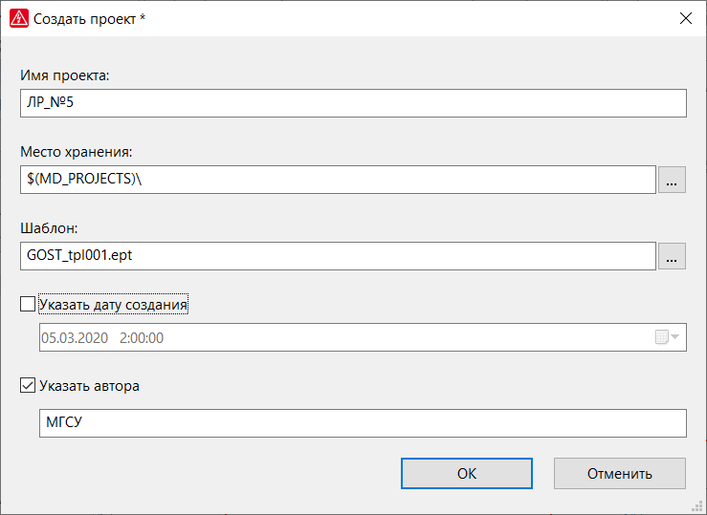Viewport: 707px width, 515px height.
Task: Click into the $(MD_PROJECTS)\ storage path field
Action: coord(338,180)
